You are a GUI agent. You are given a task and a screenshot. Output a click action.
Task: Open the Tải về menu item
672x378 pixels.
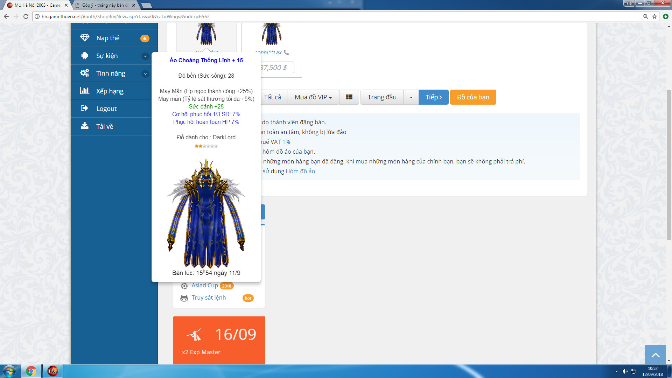point(114,126)
